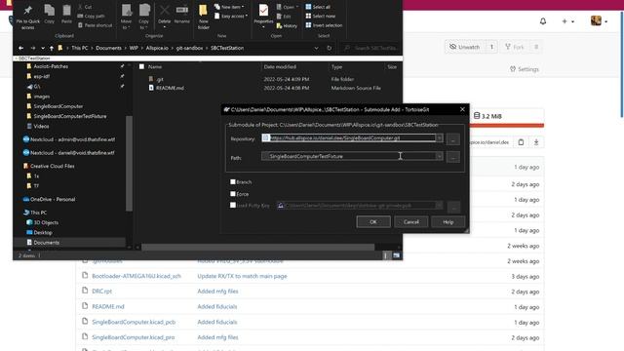Click the Paste icon in ribbon
Image resolution: width=624 pixels, height=351 pixels.
[66, 14]
